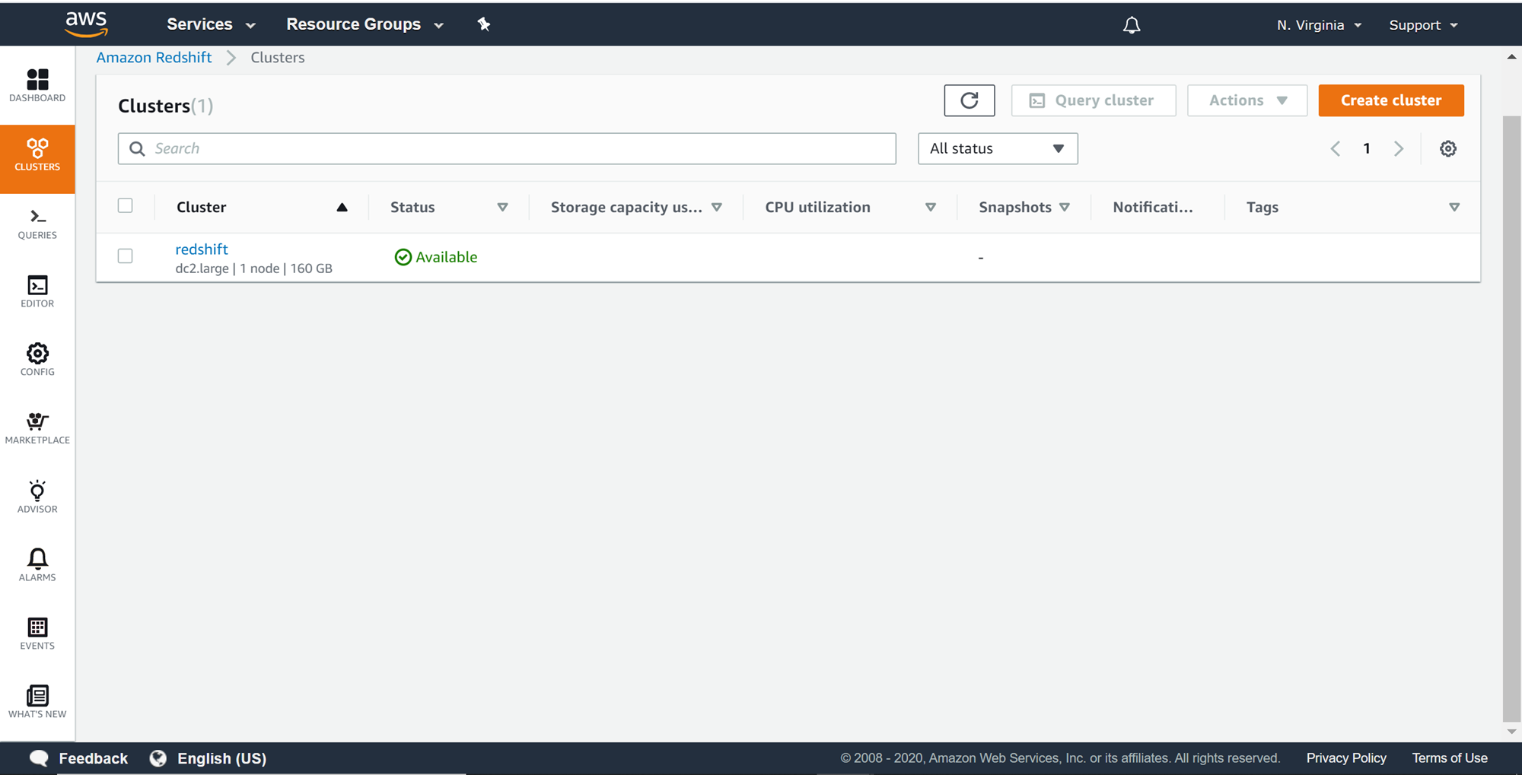
Task: Open the Dashboard sidebar icon
Action: coord(37,85)
